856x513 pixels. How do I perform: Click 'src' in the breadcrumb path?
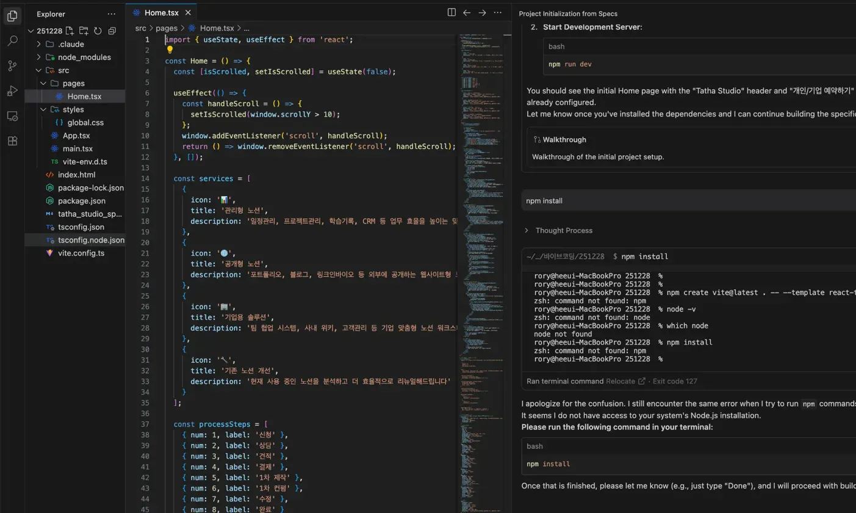pos(141,28)
